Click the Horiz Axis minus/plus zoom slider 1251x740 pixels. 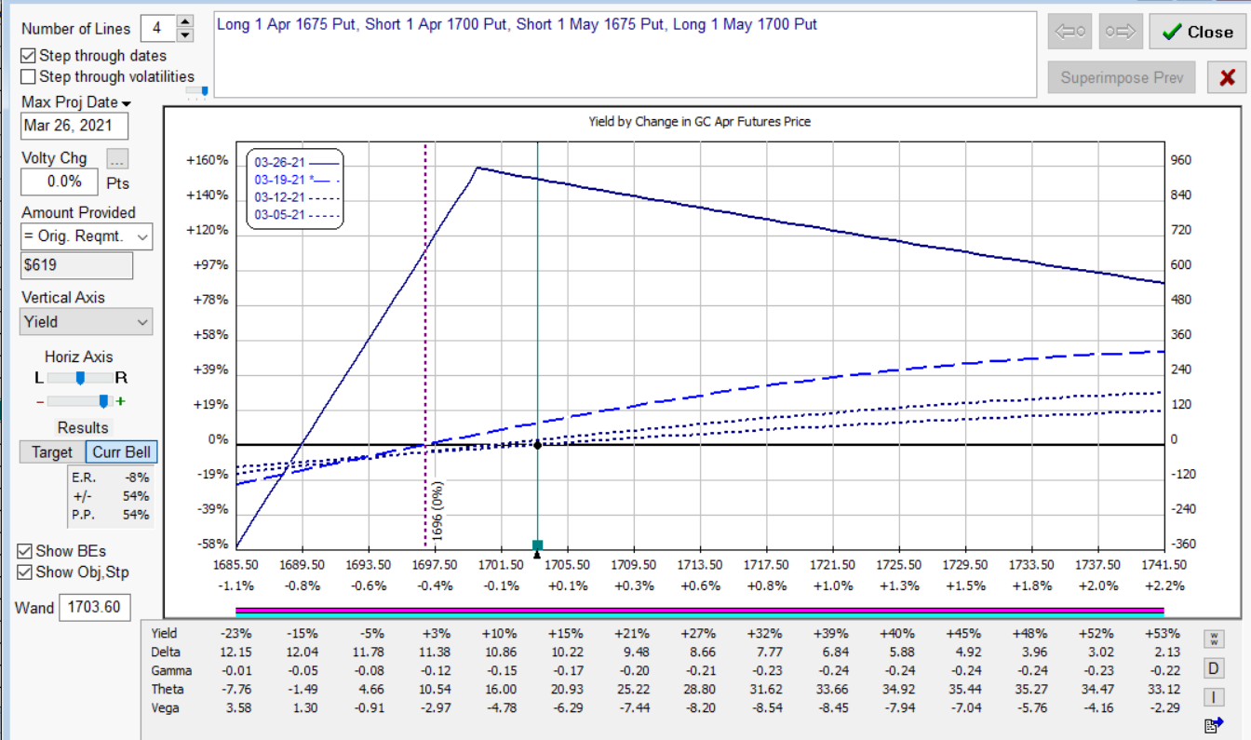tap(81, 401)
